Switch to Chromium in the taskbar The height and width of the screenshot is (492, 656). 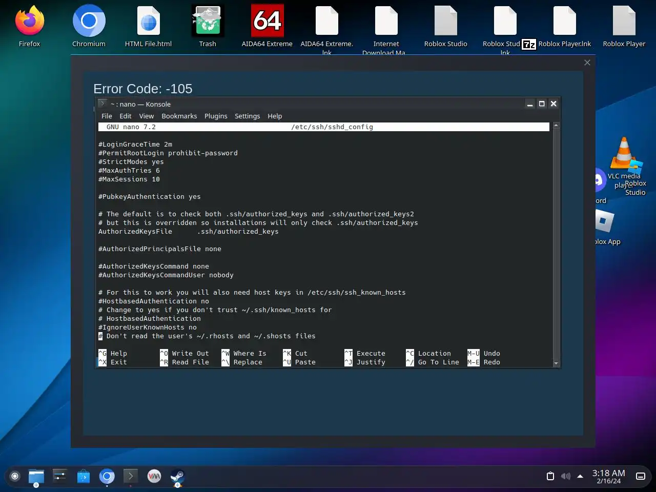pyautogui.click(x=107, y=477)
